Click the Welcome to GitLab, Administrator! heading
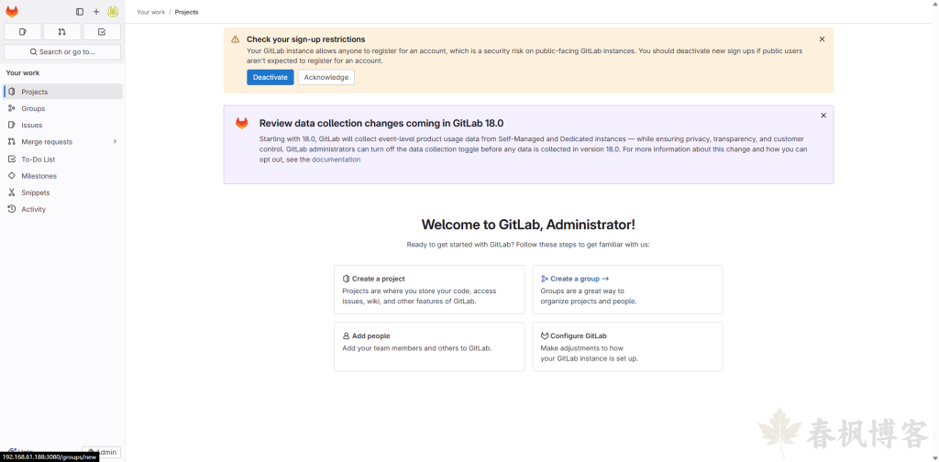This screenshot has height=462, width=939. pyautogui.click(x=528, y=225)
